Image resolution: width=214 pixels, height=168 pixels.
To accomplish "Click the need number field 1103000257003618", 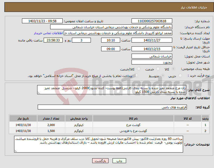I will 152,21.
